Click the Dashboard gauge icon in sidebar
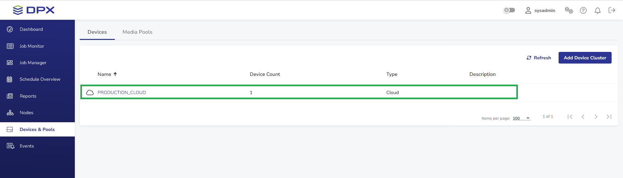Image resolution: width=623 pixels, height=178 pixels. click(x=10, y=29)
